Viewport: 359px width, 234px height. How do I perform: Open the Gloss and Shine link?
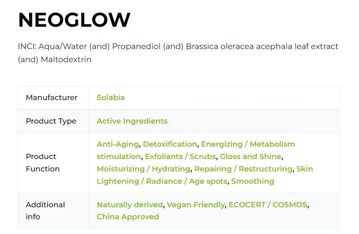[x=251, y=157]
